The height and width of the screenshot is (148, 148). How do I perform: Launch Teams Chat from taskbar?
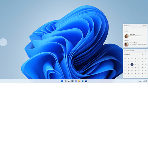click(76, 81)
